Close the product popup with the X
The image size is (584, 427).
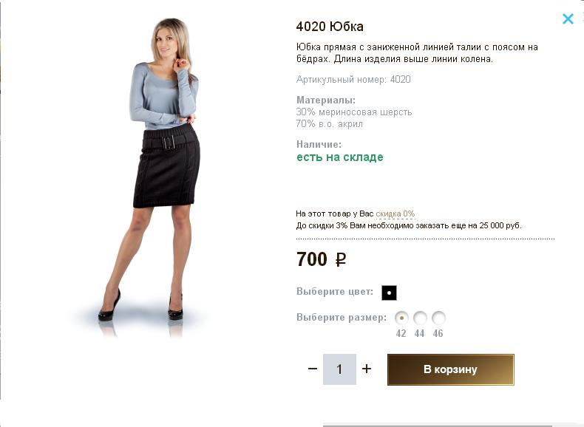(568, 19)
